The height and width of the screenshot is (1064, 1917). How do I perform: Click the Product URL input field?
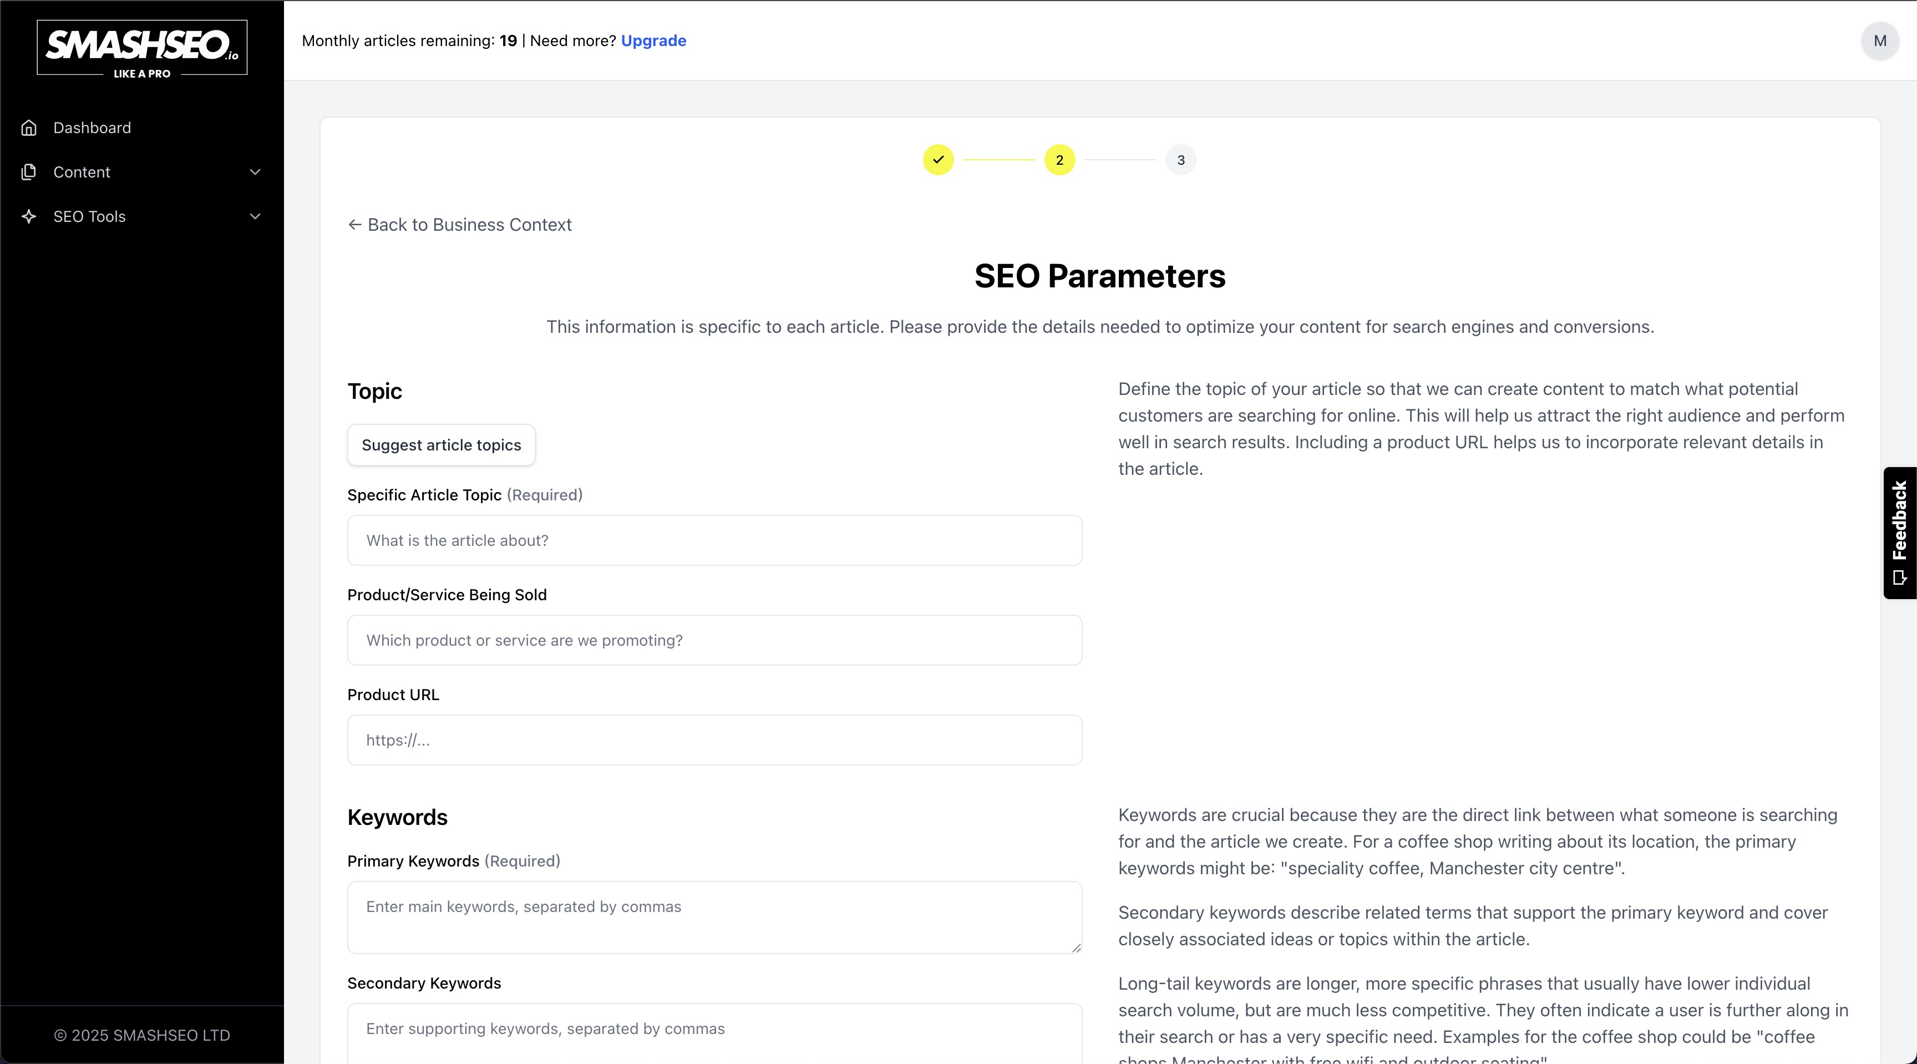coord(714,741)
